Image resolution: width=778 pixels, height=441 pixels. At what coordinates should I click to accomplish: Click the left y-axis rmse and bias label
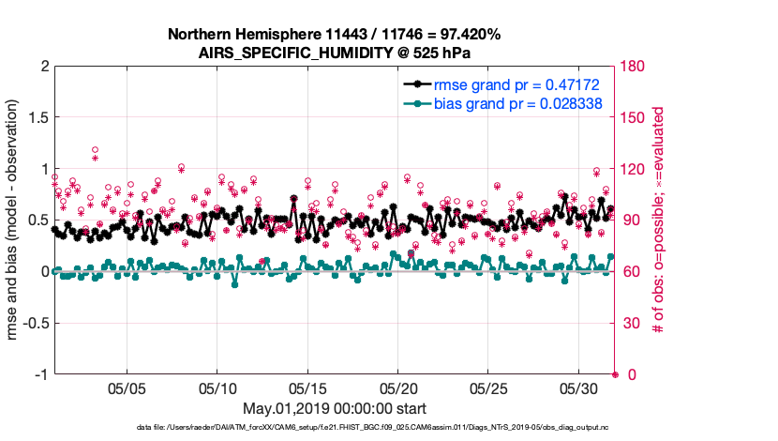[x=16, y=220]
